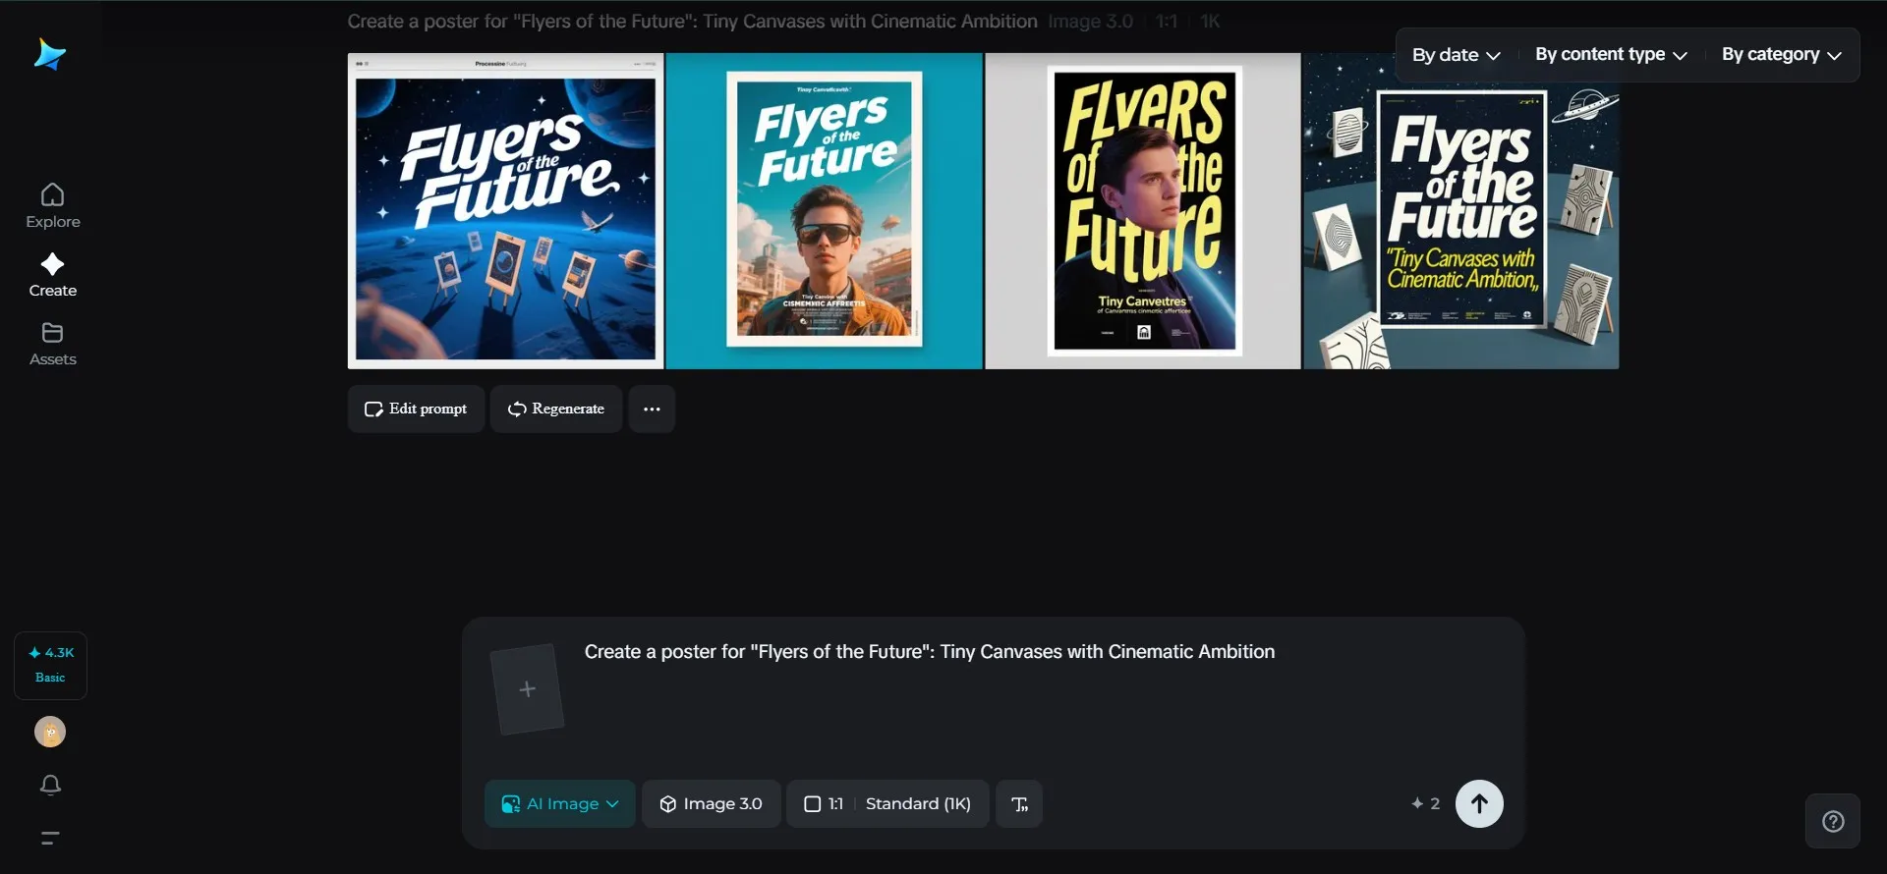This screenshot has height=874, width=1887.
Task: Open the By category dropdown
Action: click(1781, 55)
